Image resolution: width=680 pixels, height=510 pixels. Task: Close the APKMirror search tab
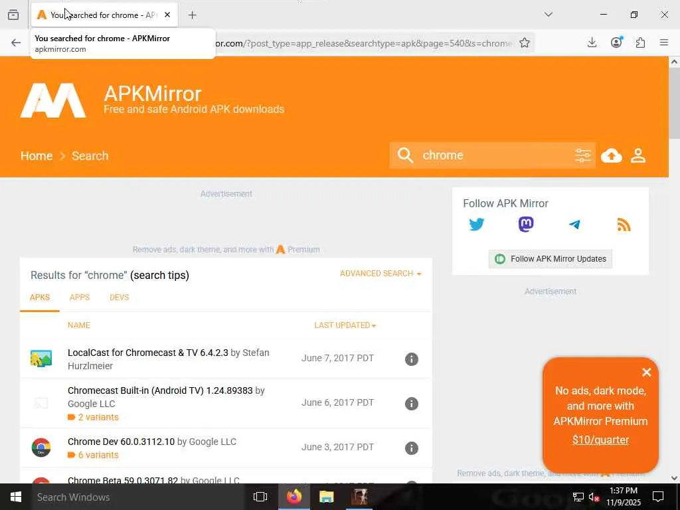167,15
